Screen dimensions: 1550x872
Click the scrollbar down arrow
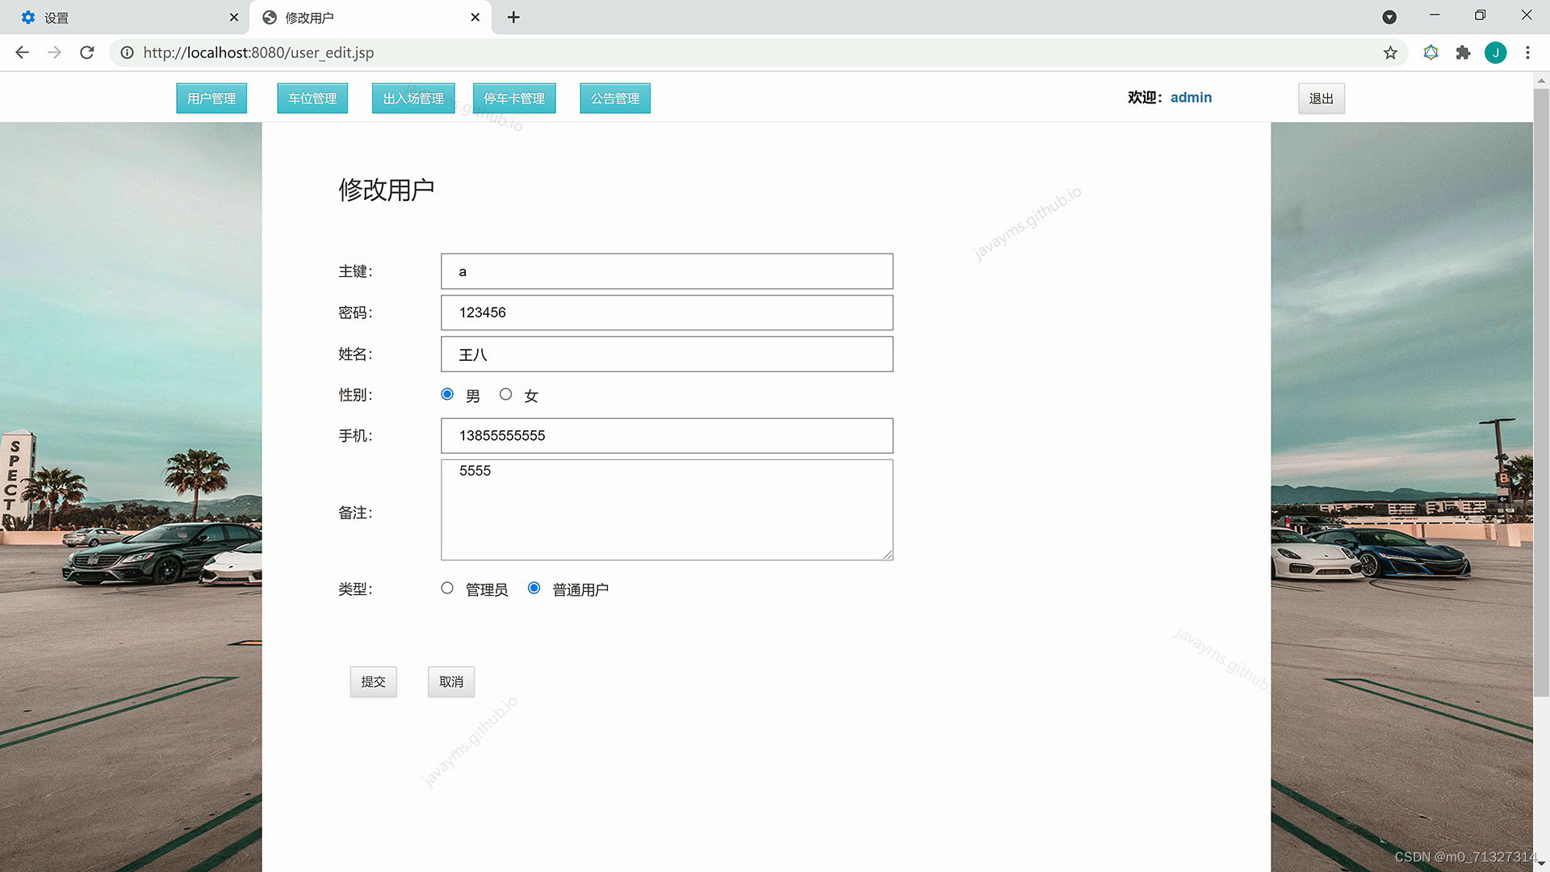tap(1541, 864)
